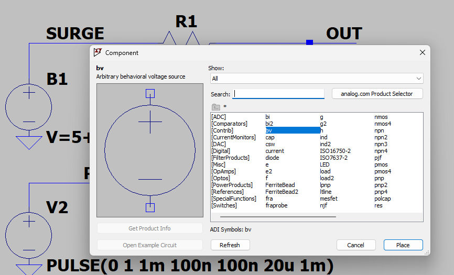Select the diode component

click(x=273, y=158)
